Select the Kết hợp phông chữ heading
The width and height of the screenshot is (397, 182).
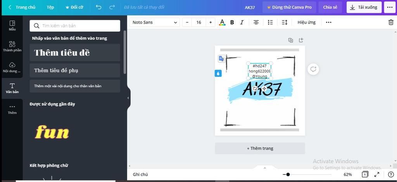[48, 166]
